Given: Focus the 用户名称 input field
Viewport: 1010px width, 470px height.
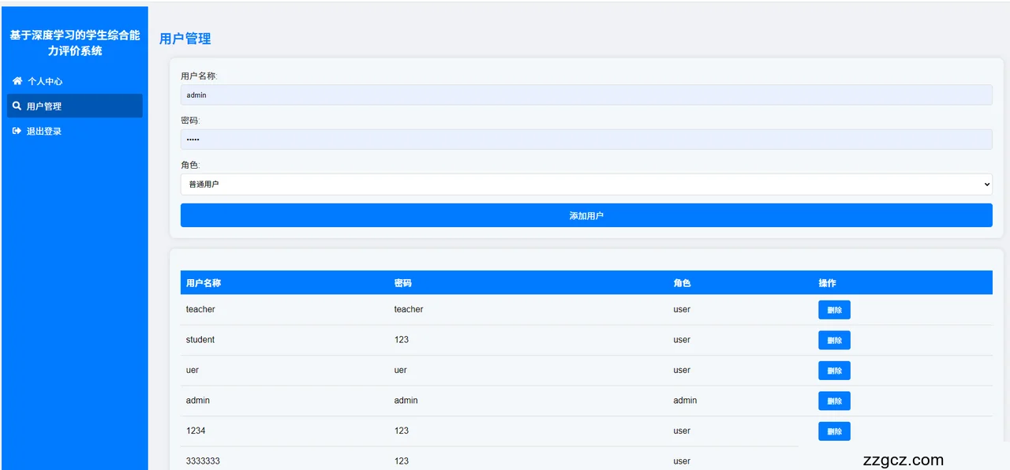Looking at the screenshot, I should (x=585, y=95).
